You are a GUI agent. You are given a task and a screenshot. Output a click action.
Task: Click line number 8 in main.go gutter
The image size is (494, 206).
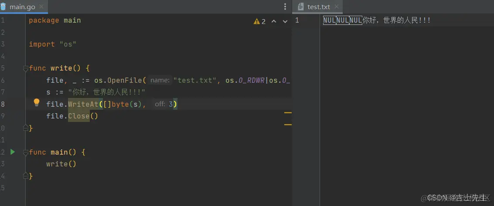pos(3,104)
